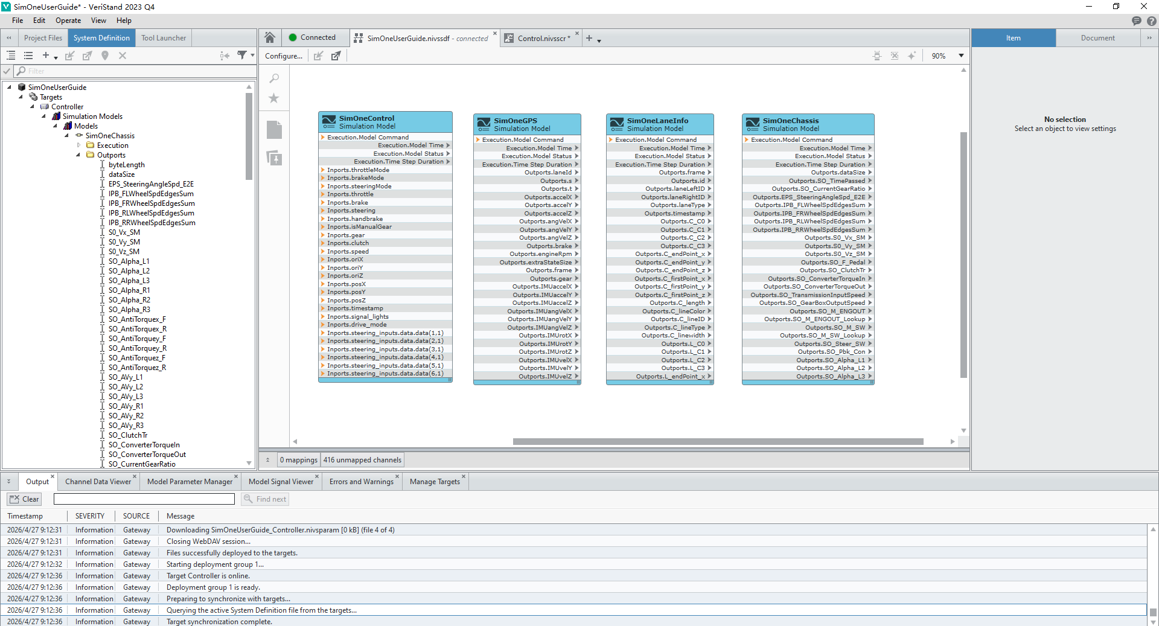The image size is (1159, 626).
Task: Switch to the Document tab in the right pane
Action: (x=1097, y=37)
